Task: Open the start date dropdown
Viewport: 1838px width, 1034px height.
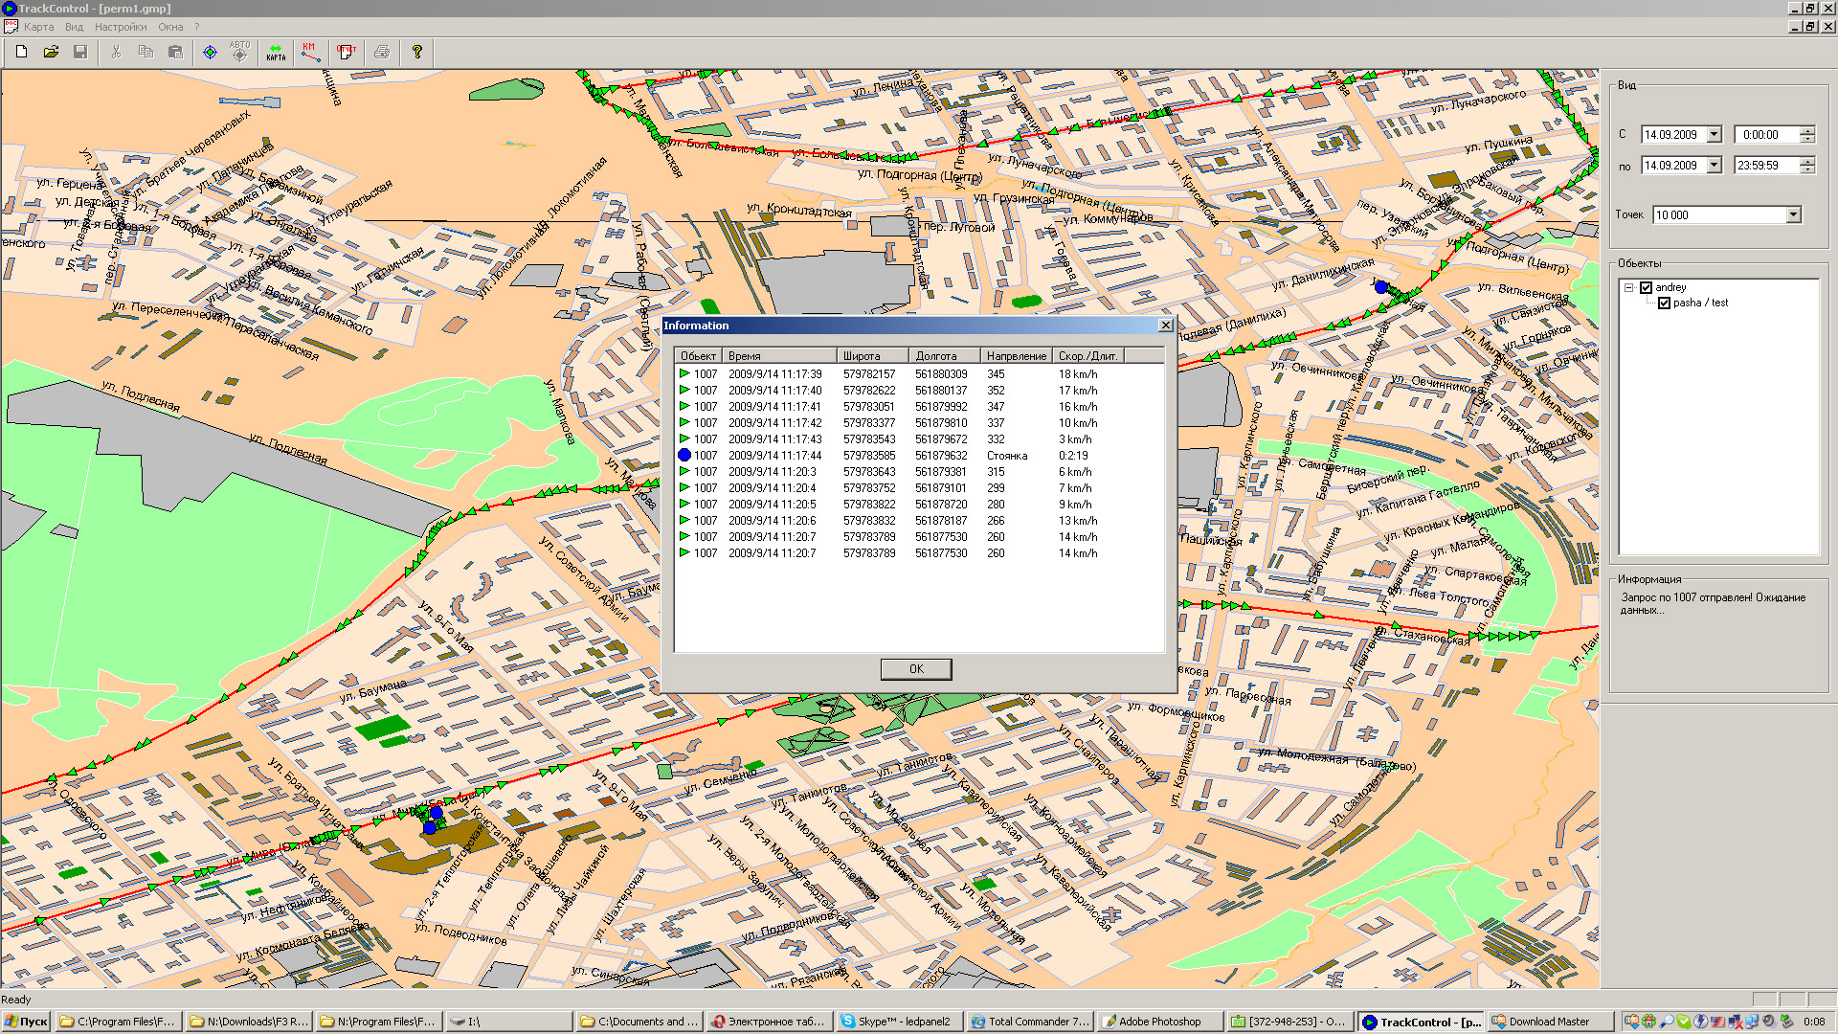Action: (1714, 135)
